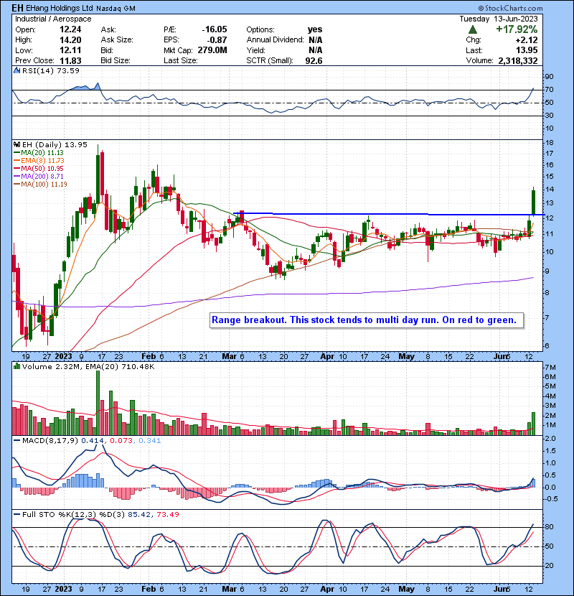The width and height of the screenshot is (574, 596).
Task: Click the tallest green volume bar
Action: 98,403
